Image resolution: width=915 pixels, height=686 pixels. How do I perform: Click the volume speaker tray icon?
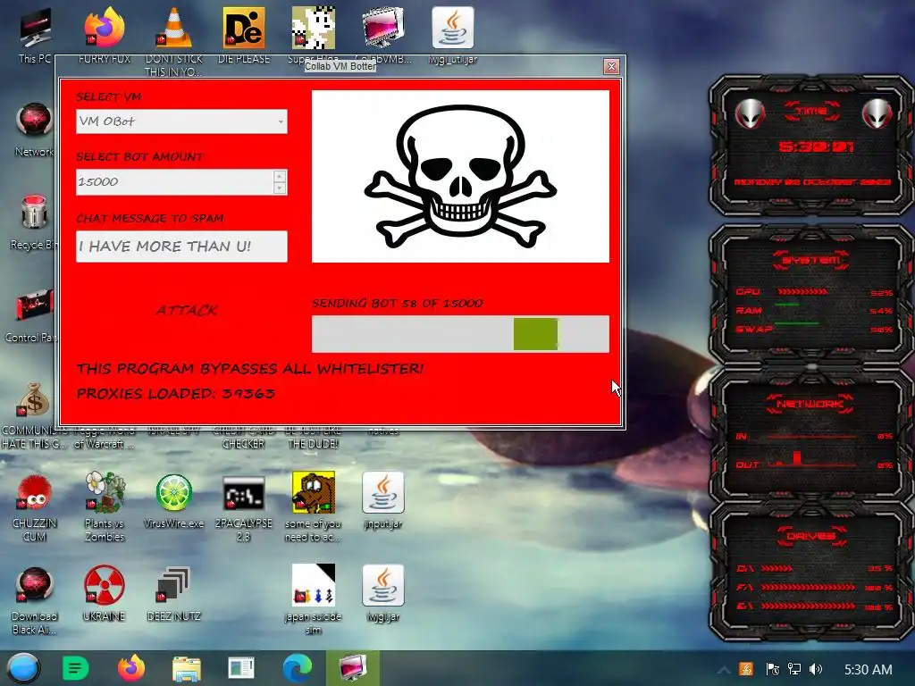pos(816,669)
